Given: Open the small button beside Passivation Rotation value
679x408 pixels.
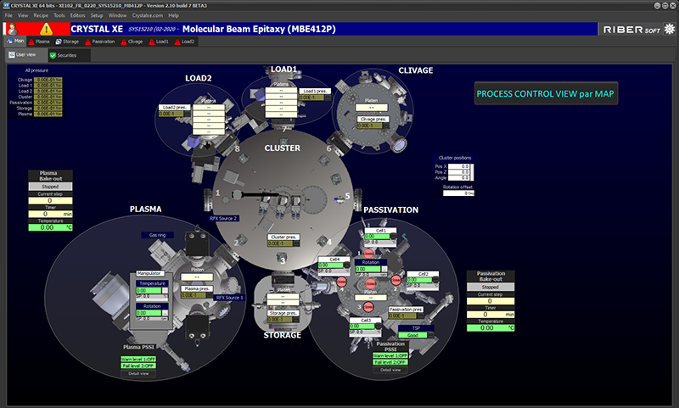Looking at the screenshot, I should [x=384, y=269].
